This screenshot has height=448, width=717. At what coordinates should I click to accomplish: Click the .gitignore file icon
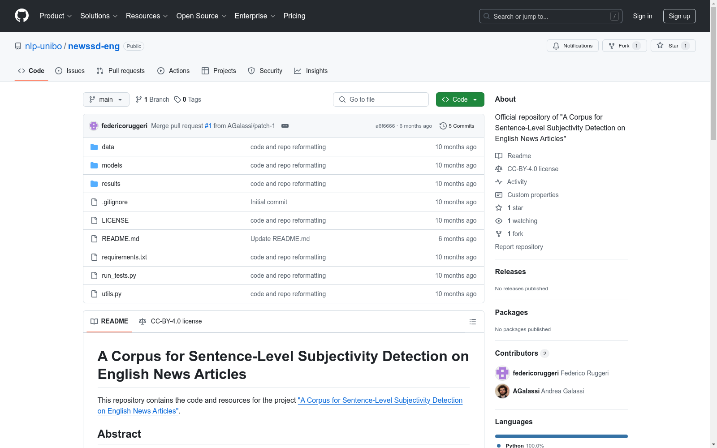[x=94, y=202]
